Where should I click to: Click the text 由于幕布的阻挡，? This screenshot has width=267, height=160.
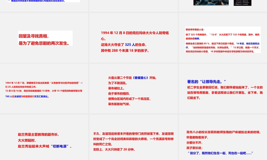pyautogui.click(x=119, y=94)
